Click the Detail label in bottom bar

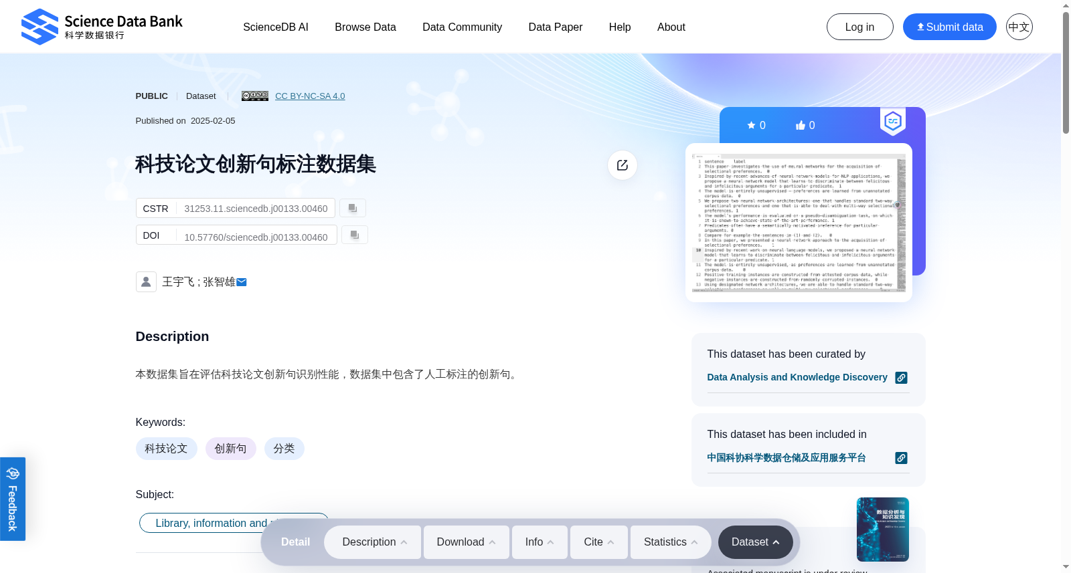(x=295, y=542)
